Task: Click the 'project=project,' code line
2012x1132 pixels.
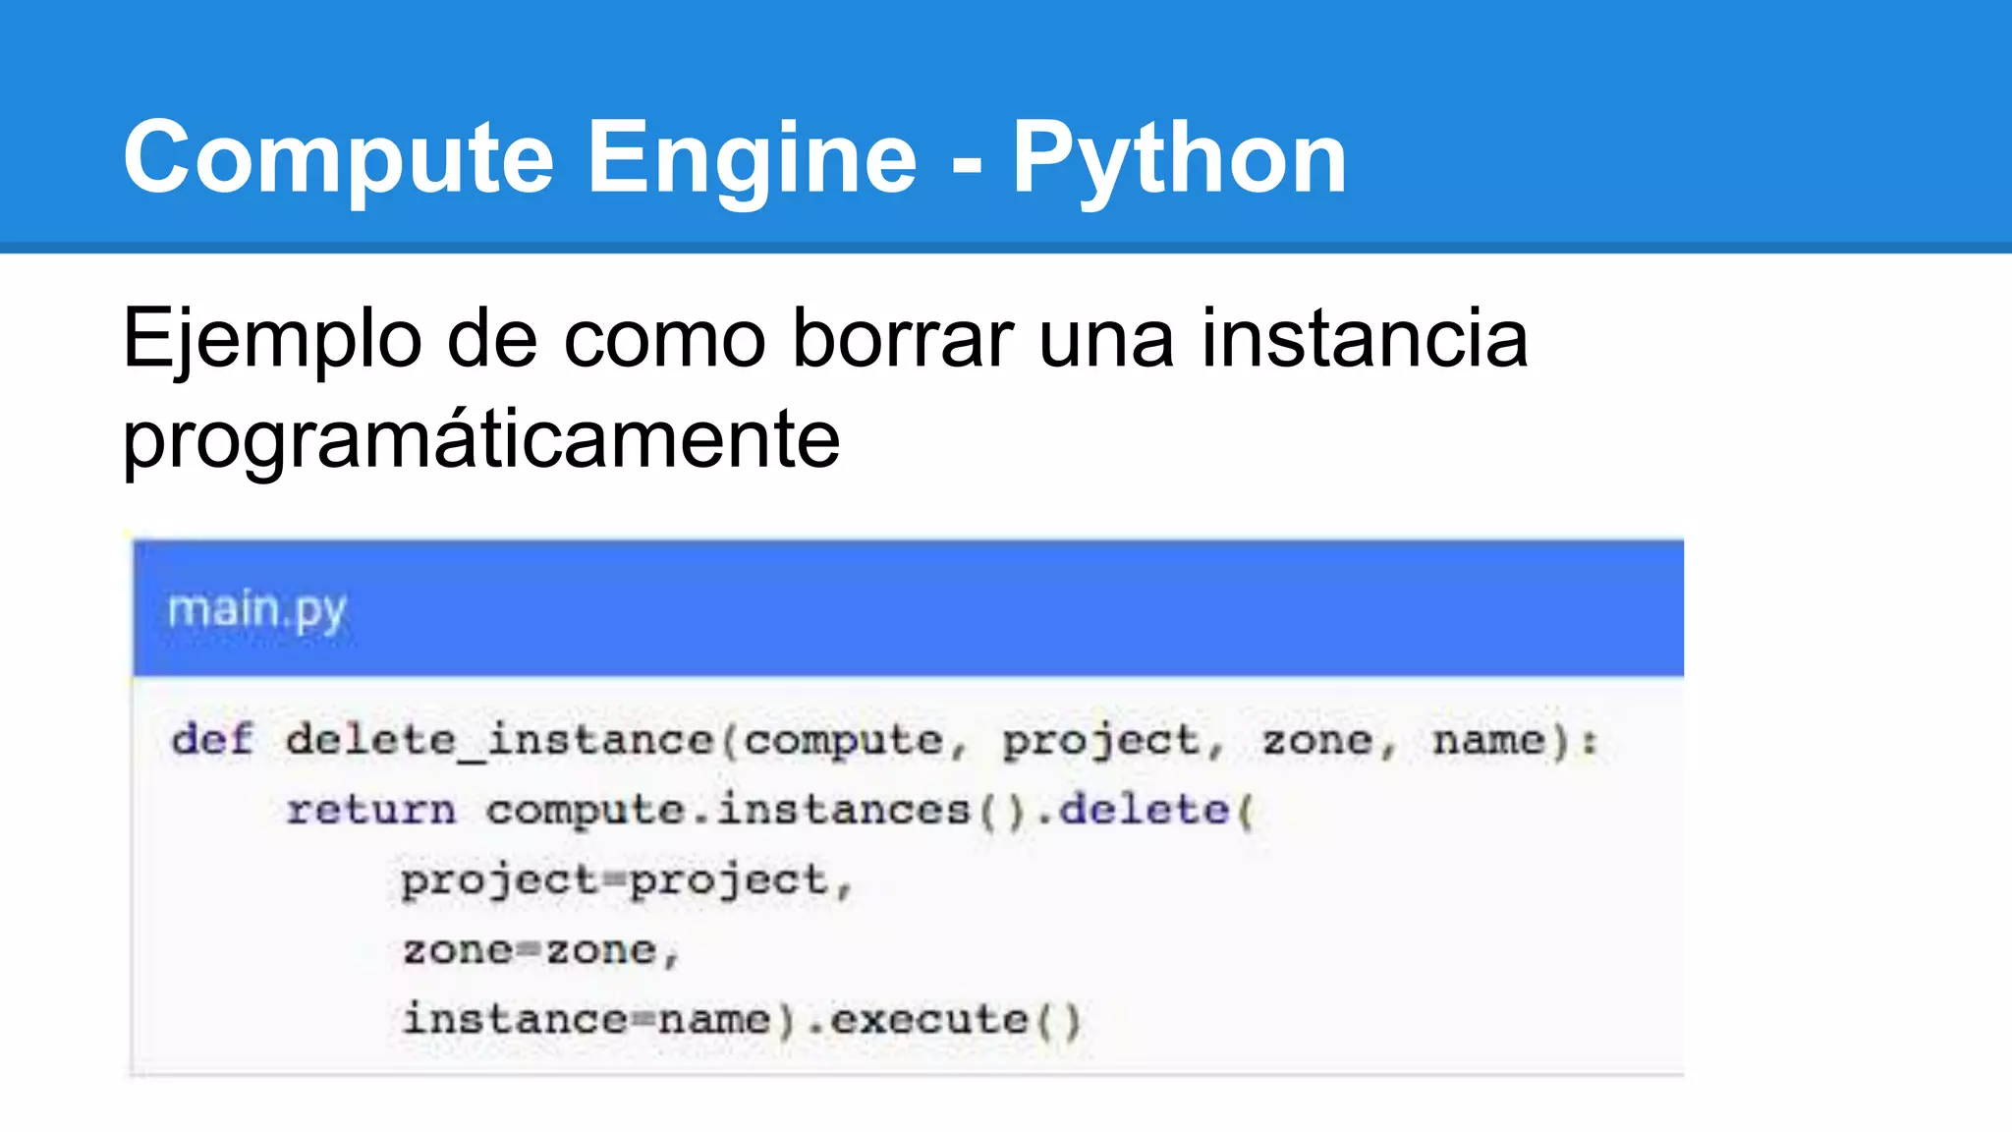Action: click(x=627, y=880)
